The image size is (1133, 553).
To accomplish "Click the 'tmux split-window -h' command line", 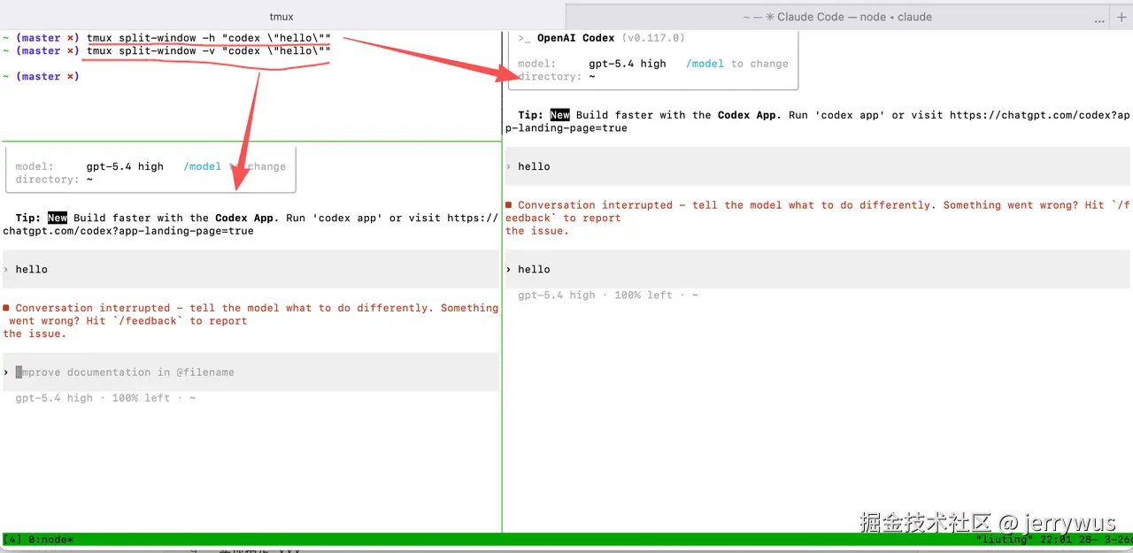I will point(209,38).
